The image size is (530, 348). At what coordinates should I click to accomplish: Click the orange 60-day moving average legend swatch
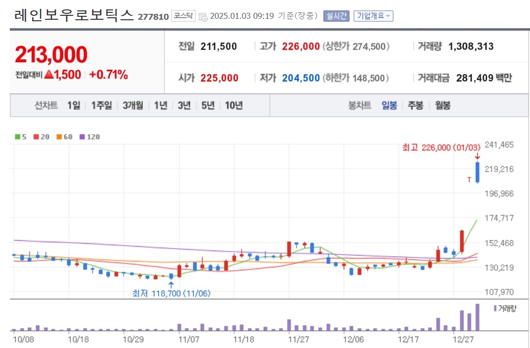[x=59, y=137]
